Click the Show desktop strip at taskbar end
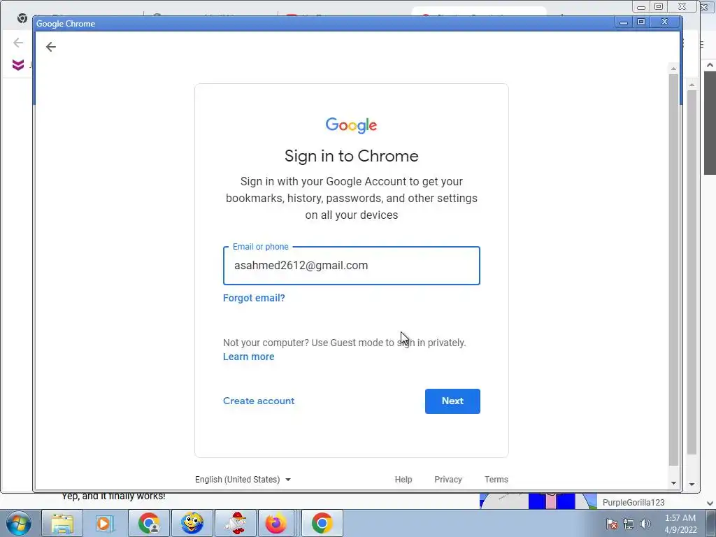The image size is (716, 537). coord(711,523)
